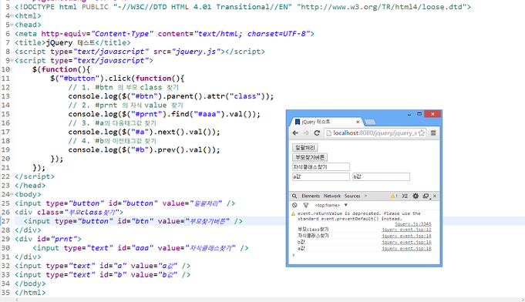Click the localhost:8080 address bar
This screenshot has height=302, width=525.
coord(375,133)
